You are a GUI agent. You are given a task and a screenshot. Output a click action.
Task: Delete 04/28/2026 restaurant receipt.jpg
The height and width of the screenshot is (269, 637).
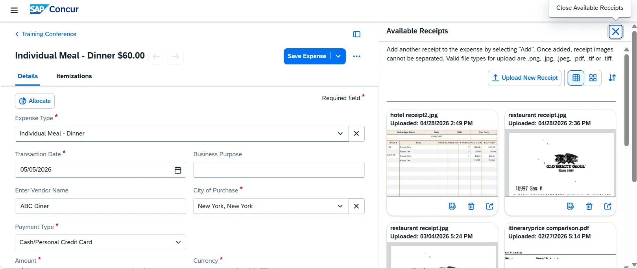(589, 206)
